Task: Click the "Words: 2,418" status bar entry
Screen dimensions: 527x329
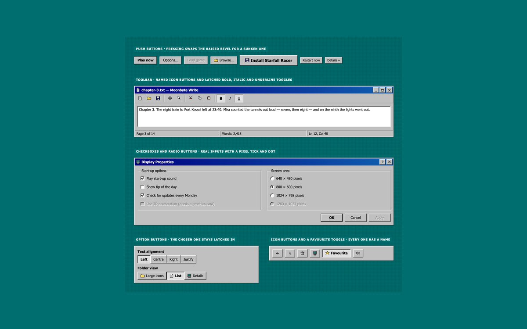Action: pos(263,133)
